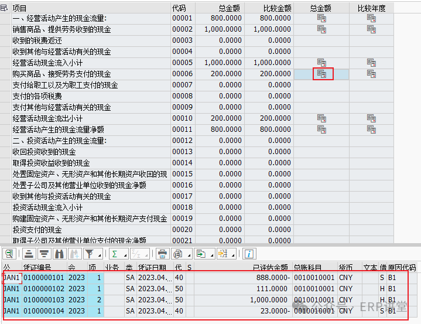Open Find with the binoculars icon
Viewport: 421px width, 324px height.
pos(59,254)
